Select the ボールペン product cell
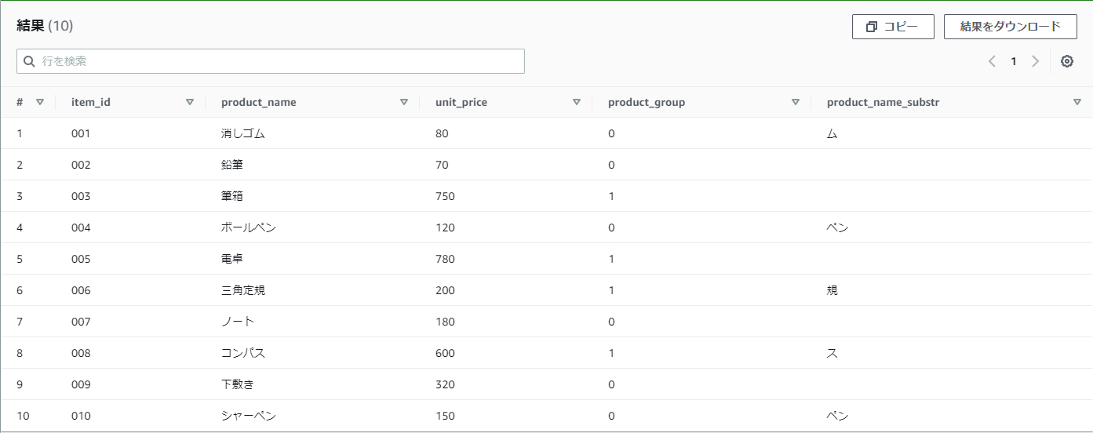The width and height of the screenshot is (1093, 433). pos(249,227)
